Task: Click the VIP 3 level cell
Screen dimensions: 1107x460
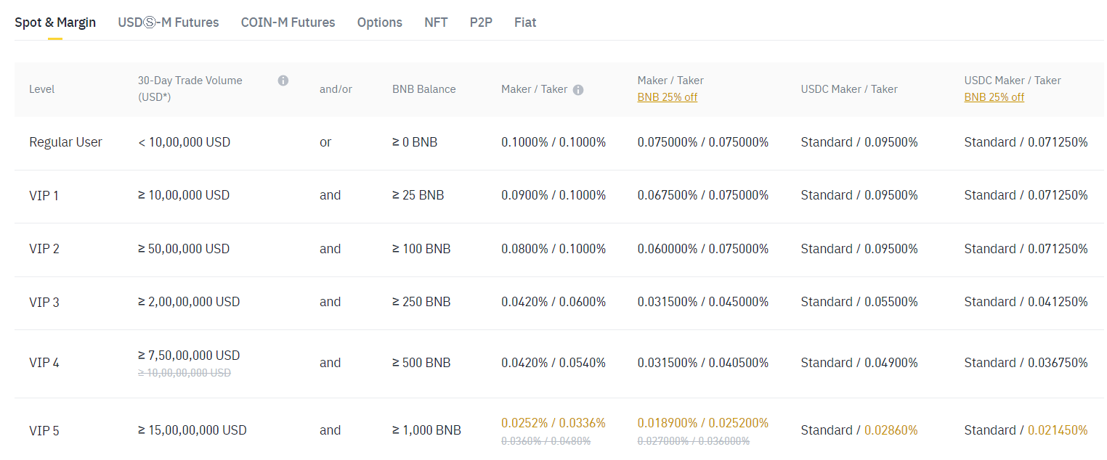Action: point(44,302)
